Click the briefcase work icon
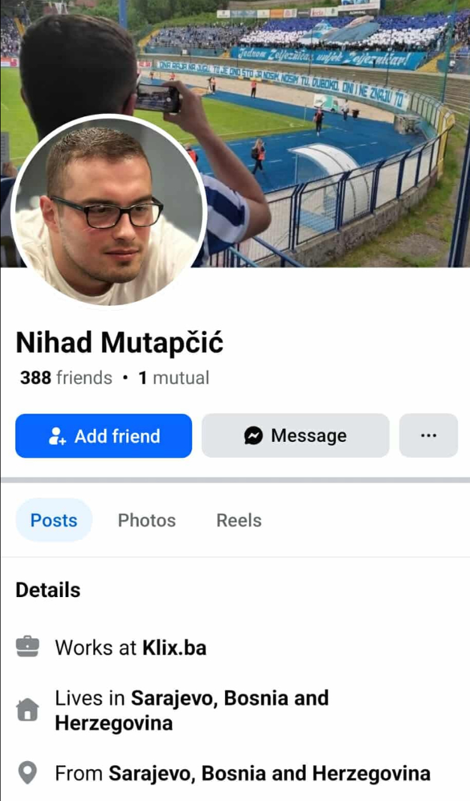Image resolution: width=470 pixels, height=801 pixels. [28, 647]
